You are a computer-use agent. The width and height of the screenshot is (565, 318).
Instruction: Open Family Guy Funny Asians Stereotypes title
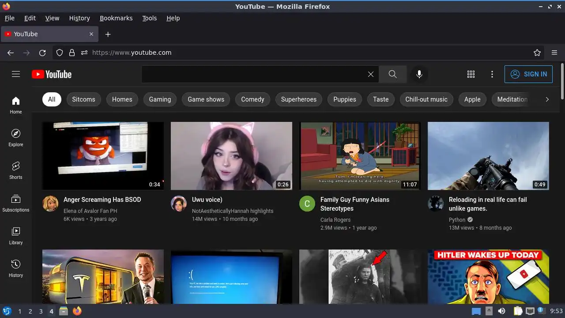click(355, 204)
